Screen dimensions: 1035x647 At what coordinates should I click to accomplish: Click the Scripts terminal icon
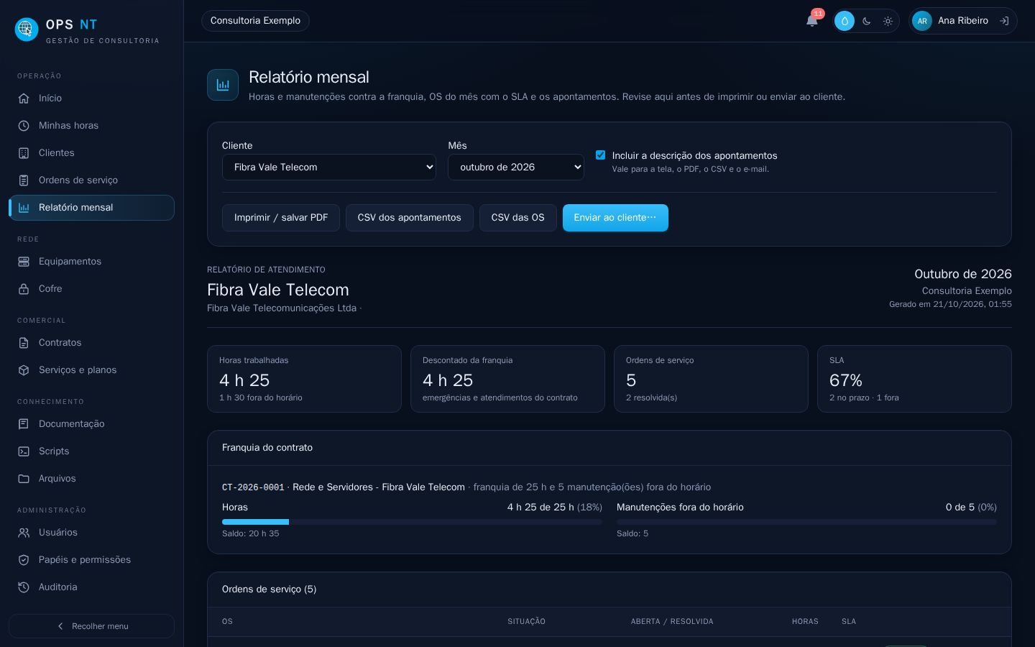24,451
